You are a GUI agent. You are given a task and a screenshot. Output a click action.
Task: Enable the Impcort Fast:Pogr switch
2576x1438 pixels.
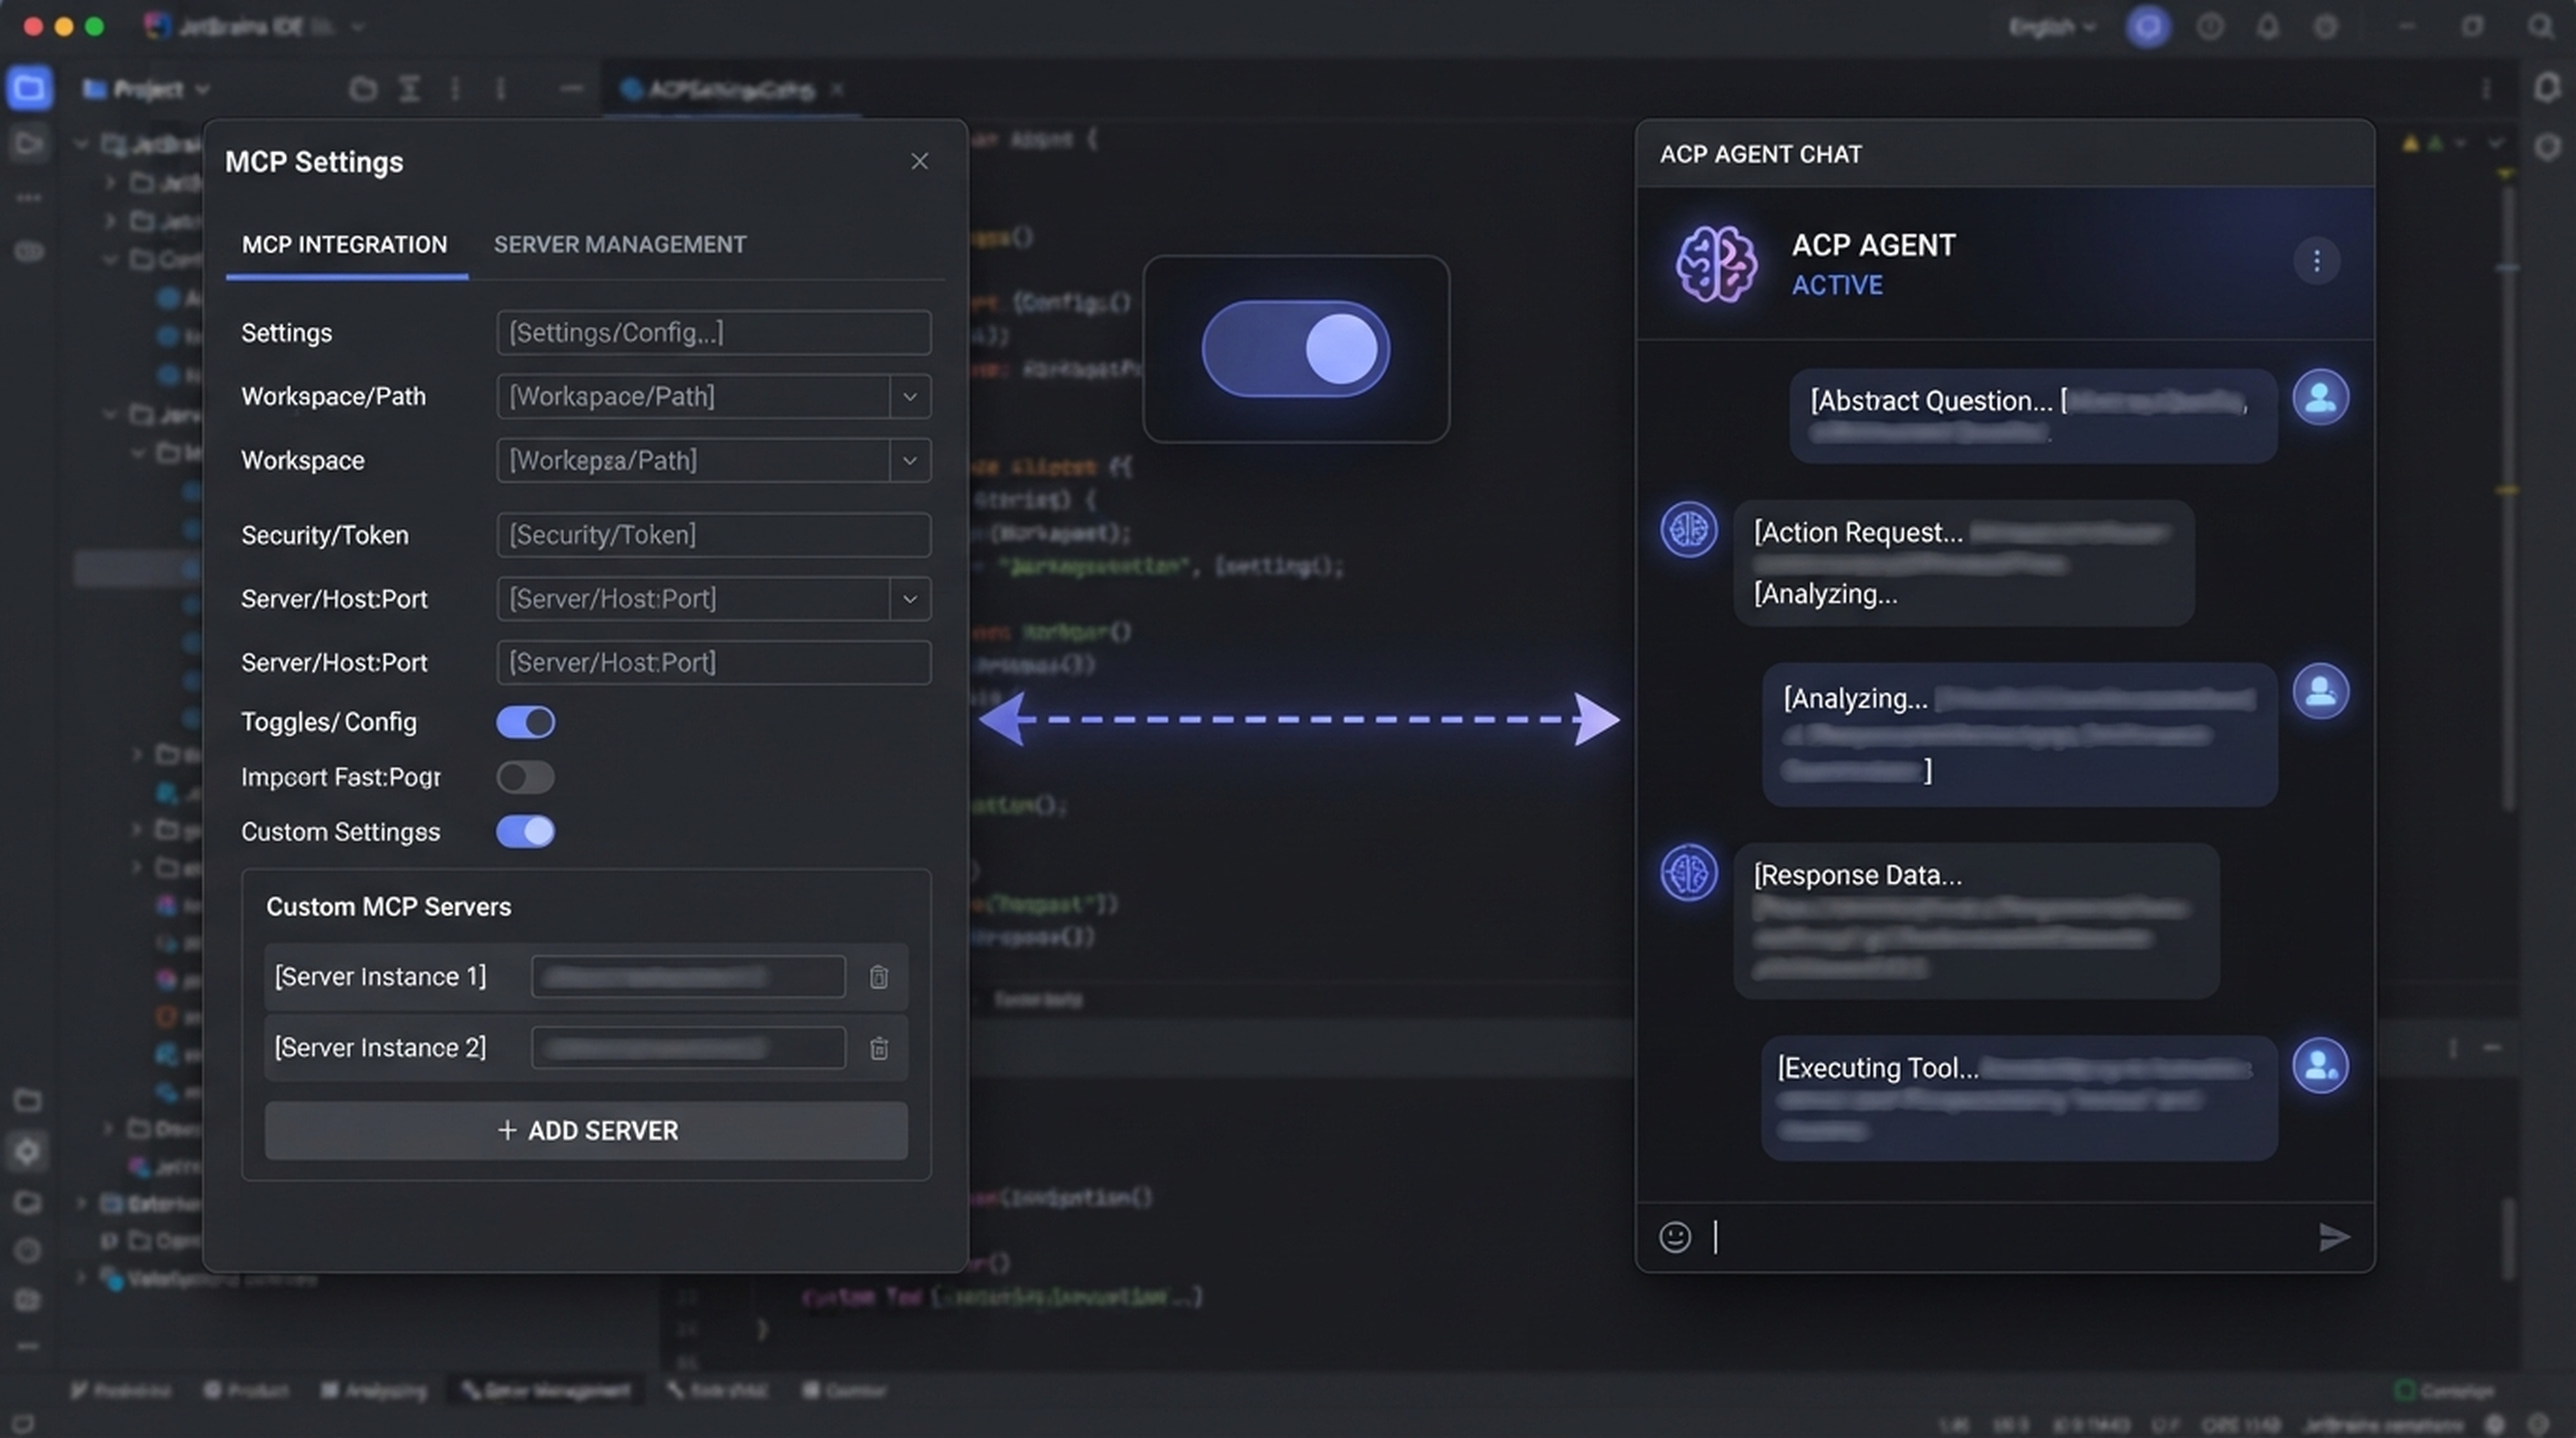point(525,776)
